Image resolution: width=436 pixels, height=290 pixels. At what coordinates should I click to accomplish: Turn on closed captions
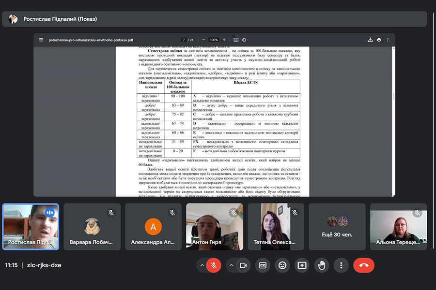263,265
